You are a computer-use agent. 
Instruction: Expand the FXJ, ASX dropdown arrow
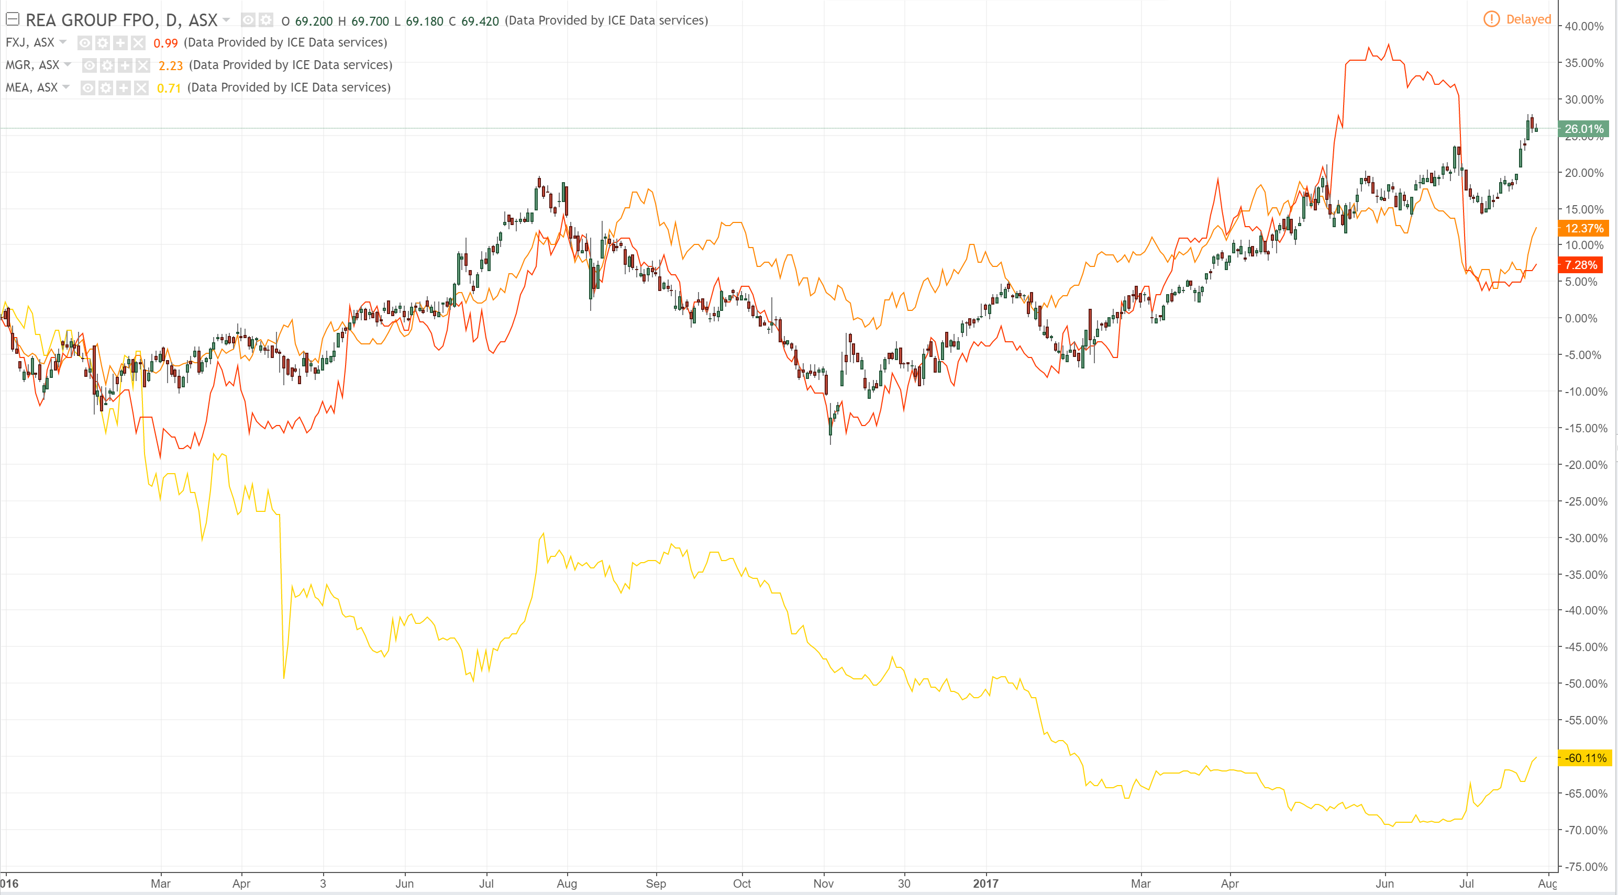point(62,42)
